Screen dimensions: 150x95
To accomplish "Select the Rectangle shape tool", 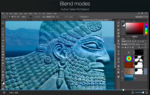I will pos(3,72).
